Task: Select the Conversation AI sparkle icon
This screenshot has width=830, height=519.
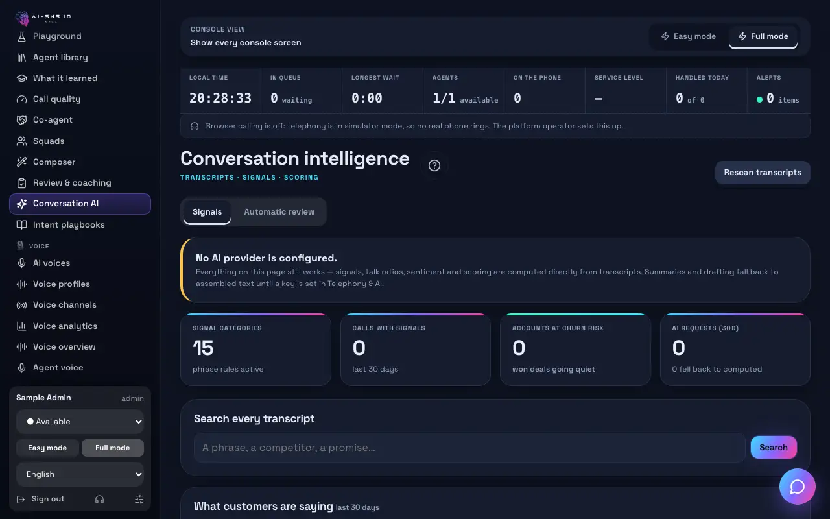Action: point(21,204)
